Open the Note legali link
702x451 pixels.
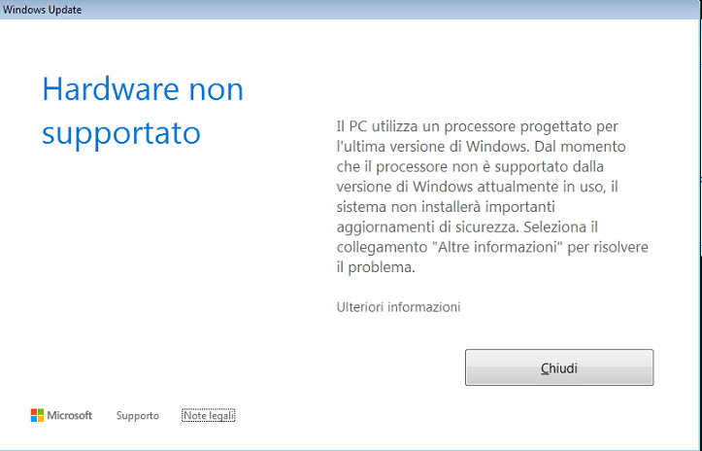(209, 416)
